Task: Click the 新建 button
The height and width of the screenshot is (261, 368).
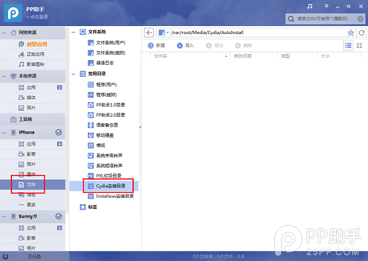Action: pyautogui.click(x=157, y=45)
